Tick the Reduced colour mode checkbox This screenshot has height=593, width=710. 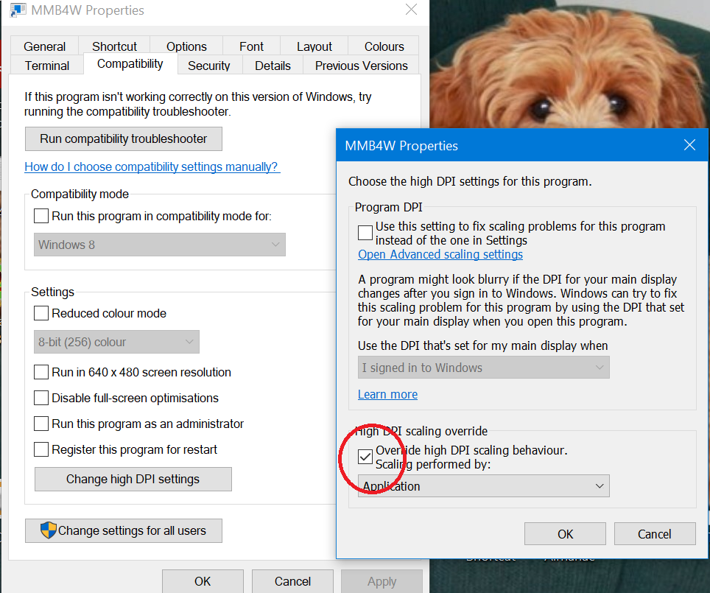point(41,314)
